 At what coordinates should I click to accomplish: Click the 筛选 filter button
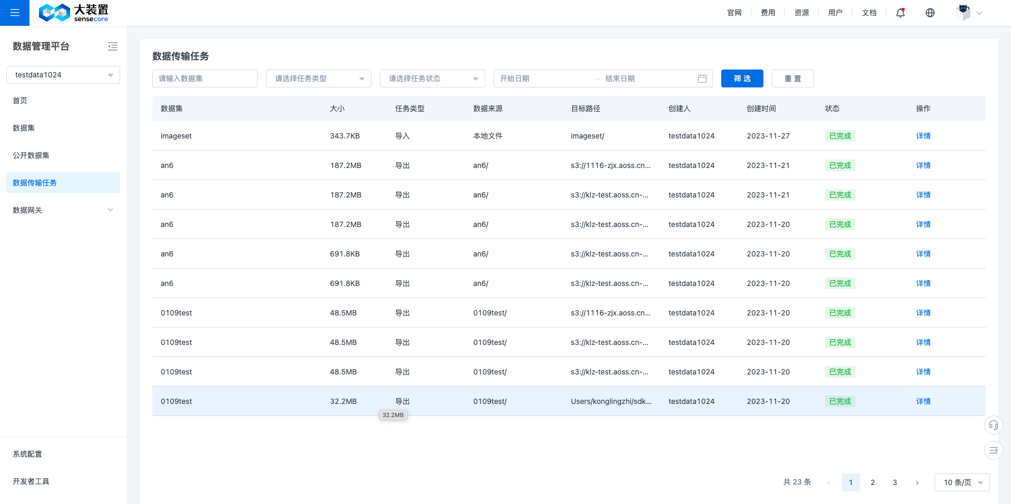(742, 78)
